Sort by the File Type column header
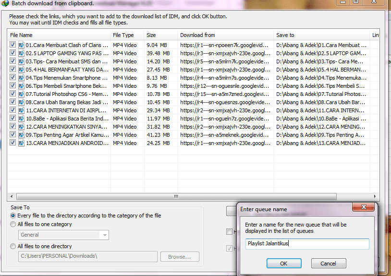The image size is (391, 276). coord(127,35)
